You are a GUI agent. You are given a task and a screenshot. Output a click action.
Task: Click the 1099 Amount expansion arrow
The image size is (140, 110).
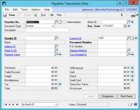tap(132, 68)
